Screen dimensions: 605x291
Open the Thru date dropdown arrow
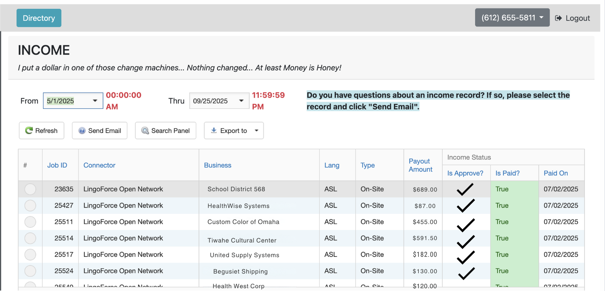point(241,101)
